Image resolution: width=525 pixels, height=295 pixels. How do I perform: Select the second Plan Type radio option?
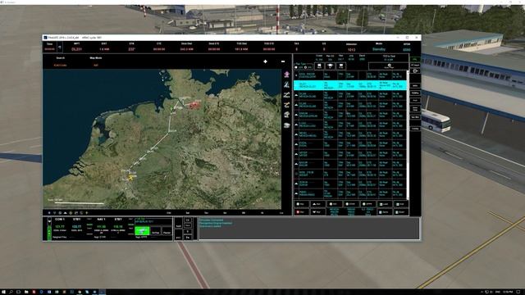click(306, 67)
